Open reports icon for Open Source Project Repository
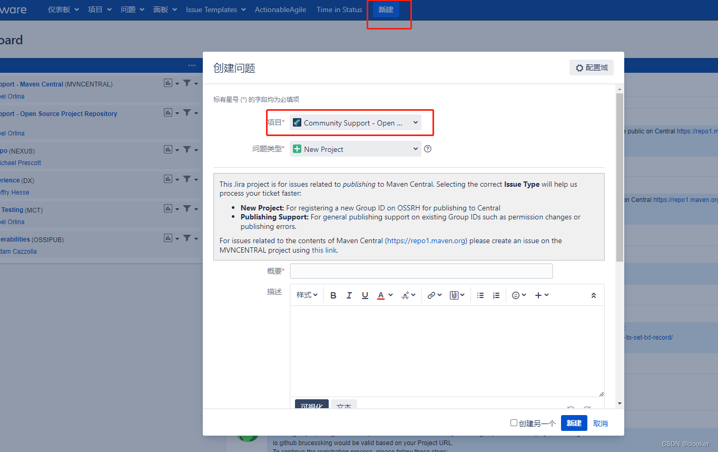The width and height of the screenshot is (718, 452). [168, 112]
